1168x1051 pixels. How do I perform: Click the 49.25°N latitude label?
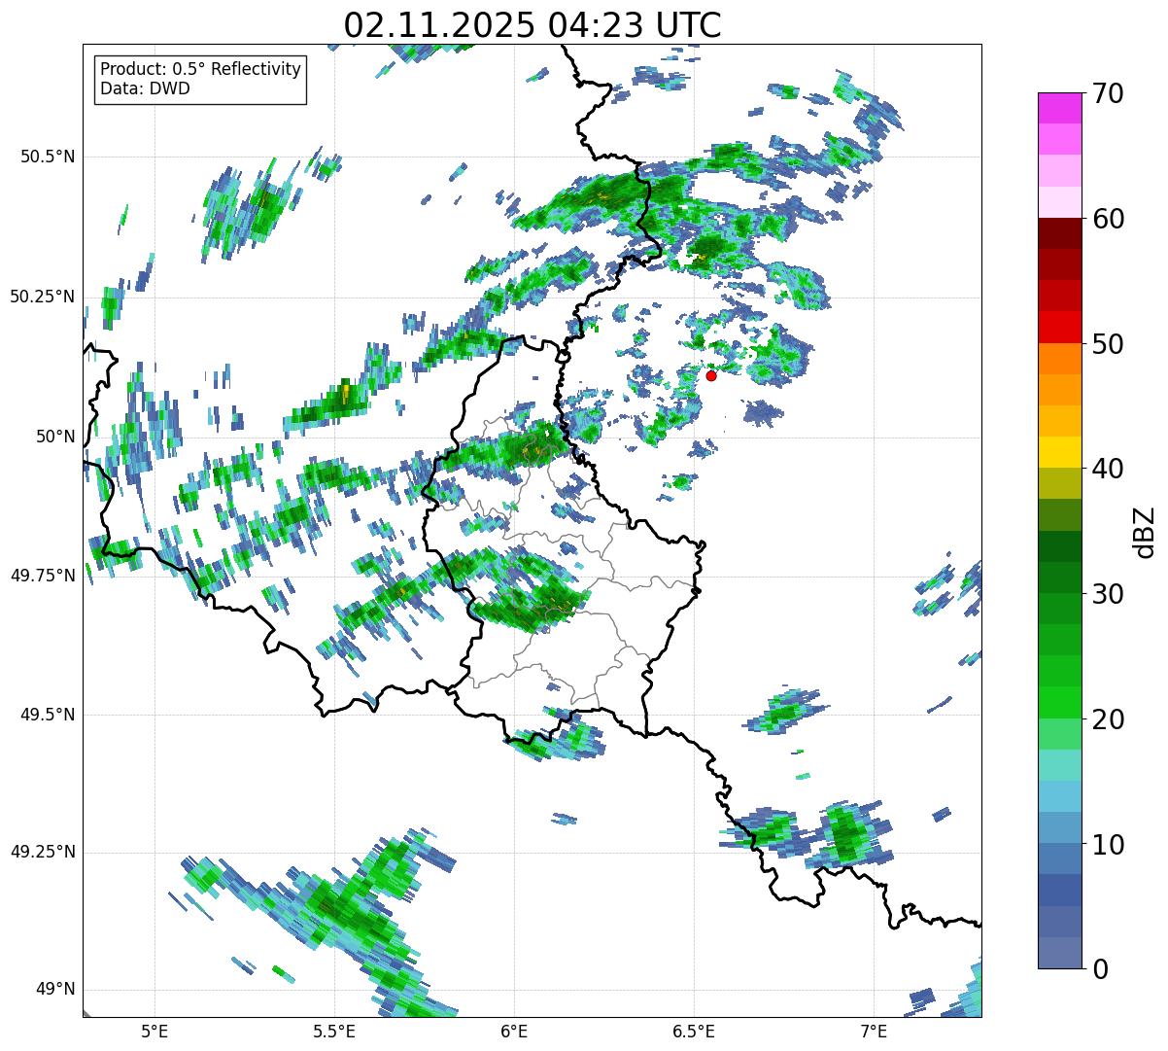click(x=42, y=853)
